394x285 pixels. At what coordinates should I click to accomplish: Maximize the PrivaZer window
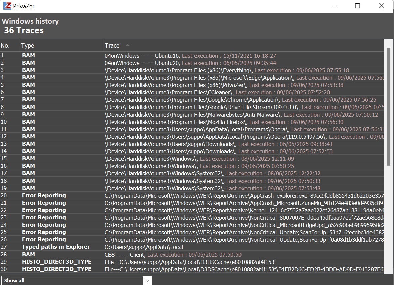tap(357, 6)
